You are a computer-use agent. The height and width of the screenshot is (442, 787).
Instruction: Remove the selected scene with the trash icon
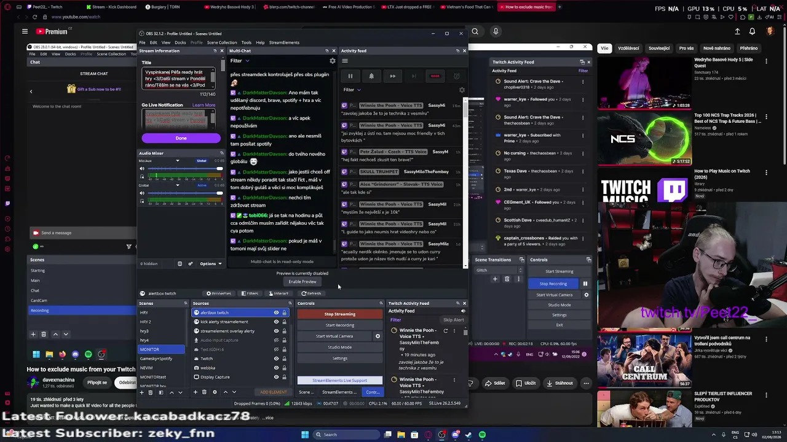[151, 392]
